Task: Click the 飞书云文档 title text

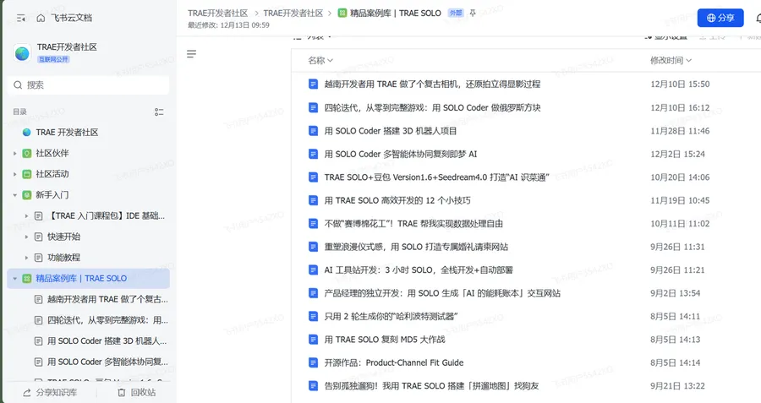Action: pyautogui.click(x=72, y=18)
